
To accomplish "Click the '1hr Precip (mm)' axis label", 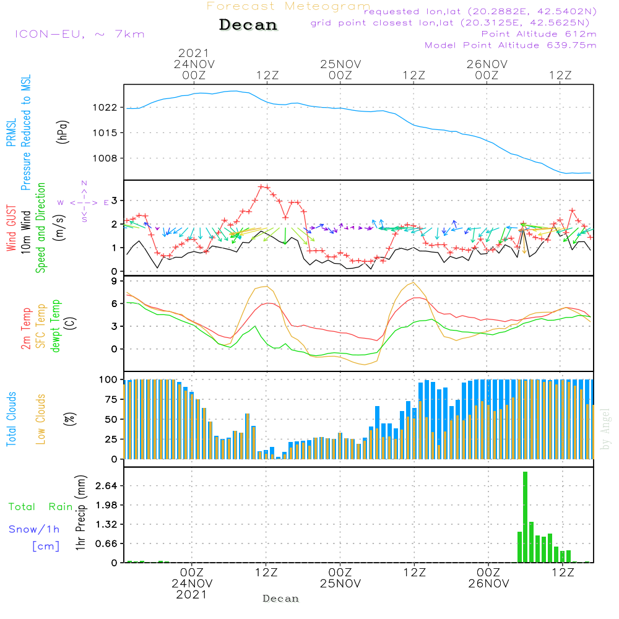I will point(80,513).
